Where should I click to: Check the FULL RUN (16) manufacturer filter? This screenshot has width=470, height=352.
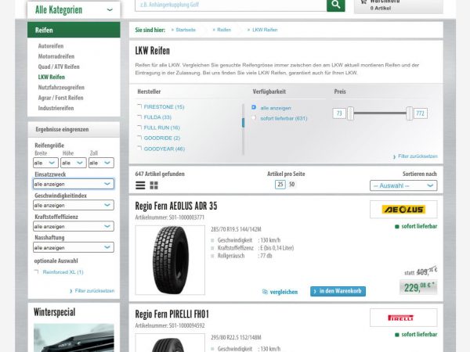(139, 128)
